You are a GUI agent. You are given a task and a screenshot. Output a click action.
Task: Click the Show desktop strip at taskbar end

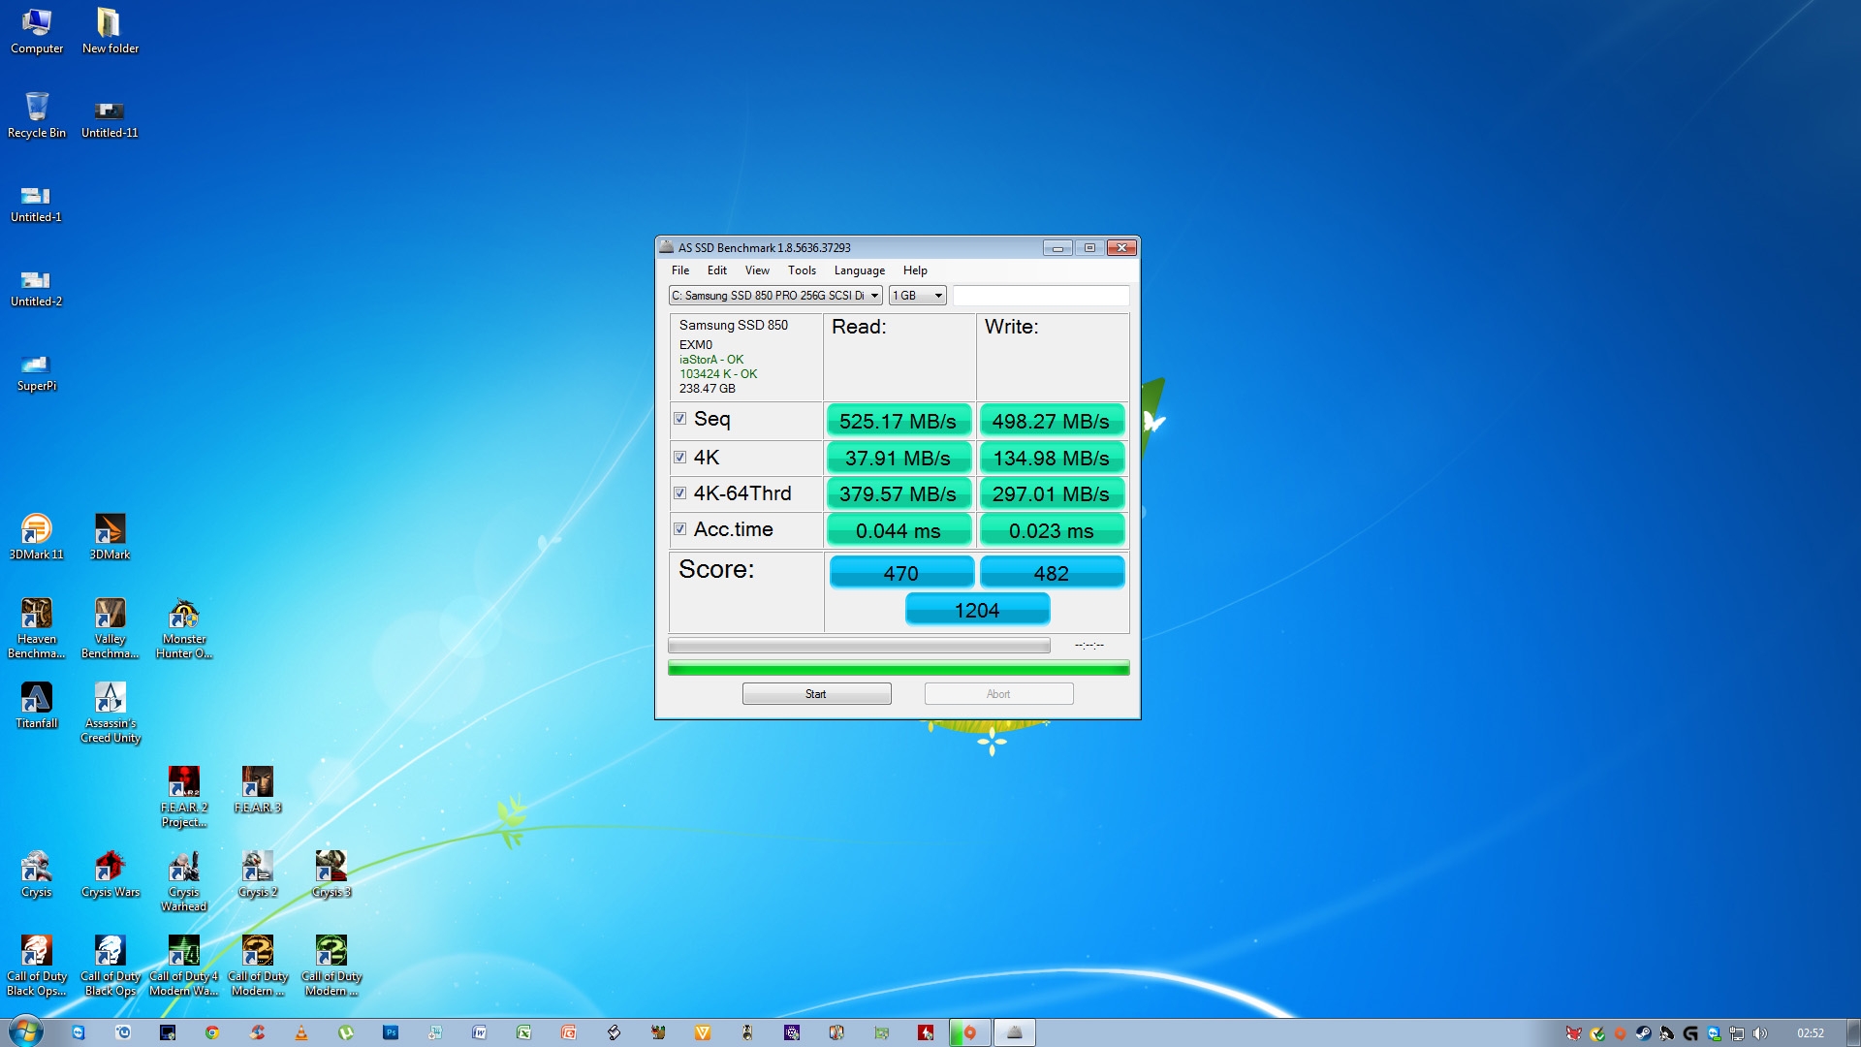(1853, 1032)
